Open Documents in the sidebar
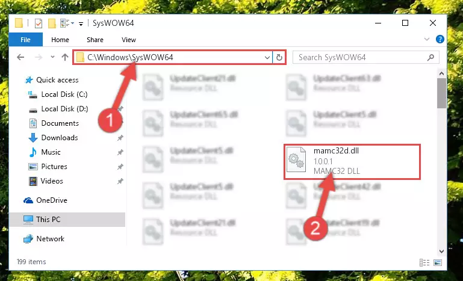Screen dimensions: 463x281 pyautogui.click(x=60, y=123)
